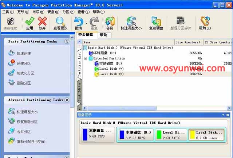
Task: Collapse the Extended Partition tree node
Action: pos(86,58)
